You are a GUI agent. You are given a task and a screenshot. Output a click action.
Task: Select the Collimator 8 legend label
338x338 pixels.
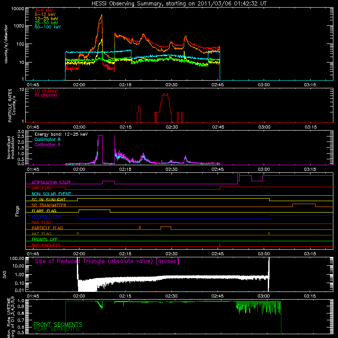pos(47,139)
